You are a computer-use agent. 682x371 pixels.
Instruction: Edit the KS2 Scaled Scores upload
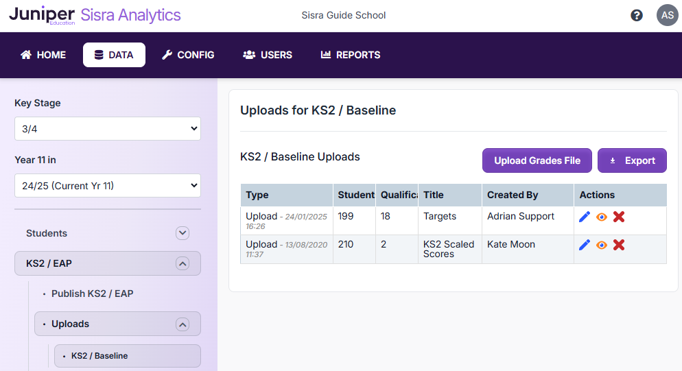click(x=585, y=245)
